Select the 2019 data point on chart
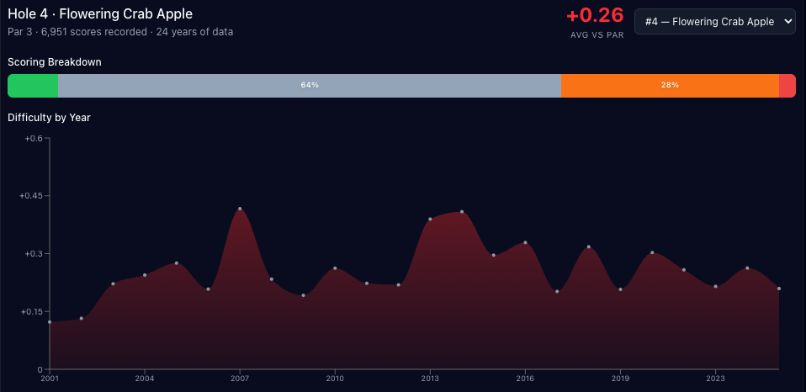Screen dimensions: 806x392 [x=620, y=289]
